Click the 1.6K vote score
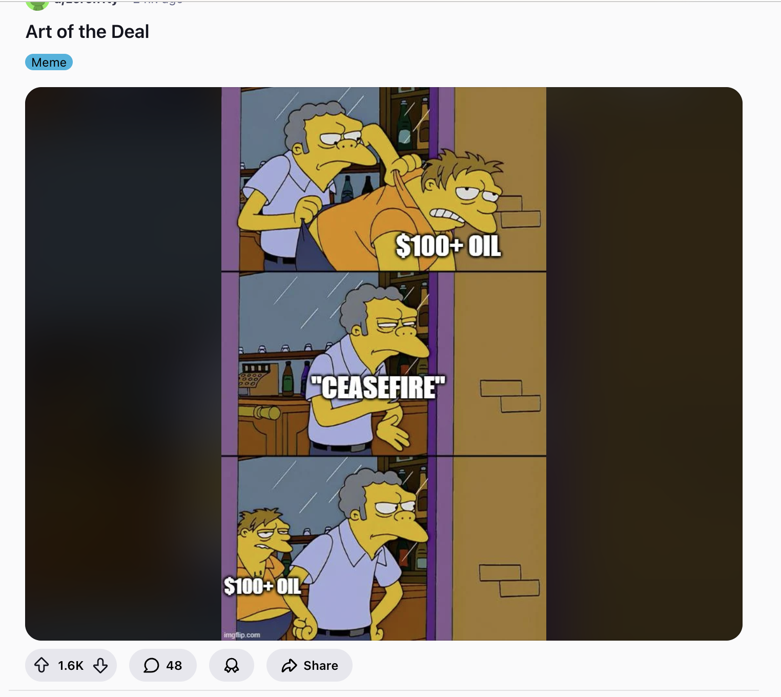The width and height of the screenshot is (781, 697). (71, 665)
